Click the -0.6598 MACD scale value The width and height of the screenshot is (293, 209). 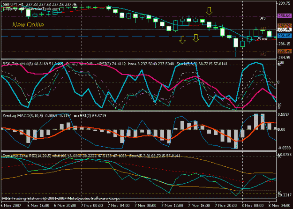pos(284,148)
